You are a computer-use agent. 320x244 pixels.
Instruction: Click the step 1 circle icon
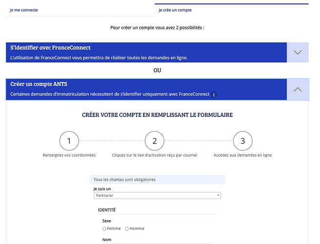pyautogui.click(x=69, y=141)
